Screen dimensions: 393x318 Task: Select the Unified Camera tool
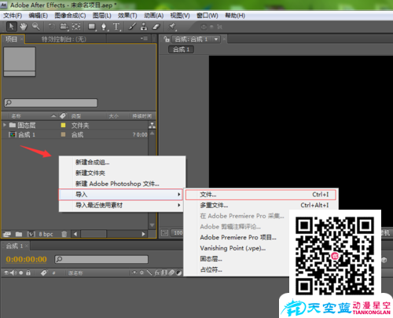pos(64,27)
